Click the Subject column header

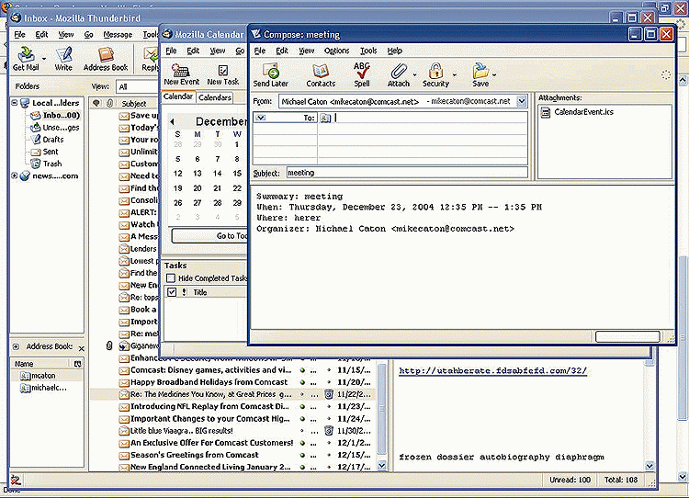click(x=135, y=103)
